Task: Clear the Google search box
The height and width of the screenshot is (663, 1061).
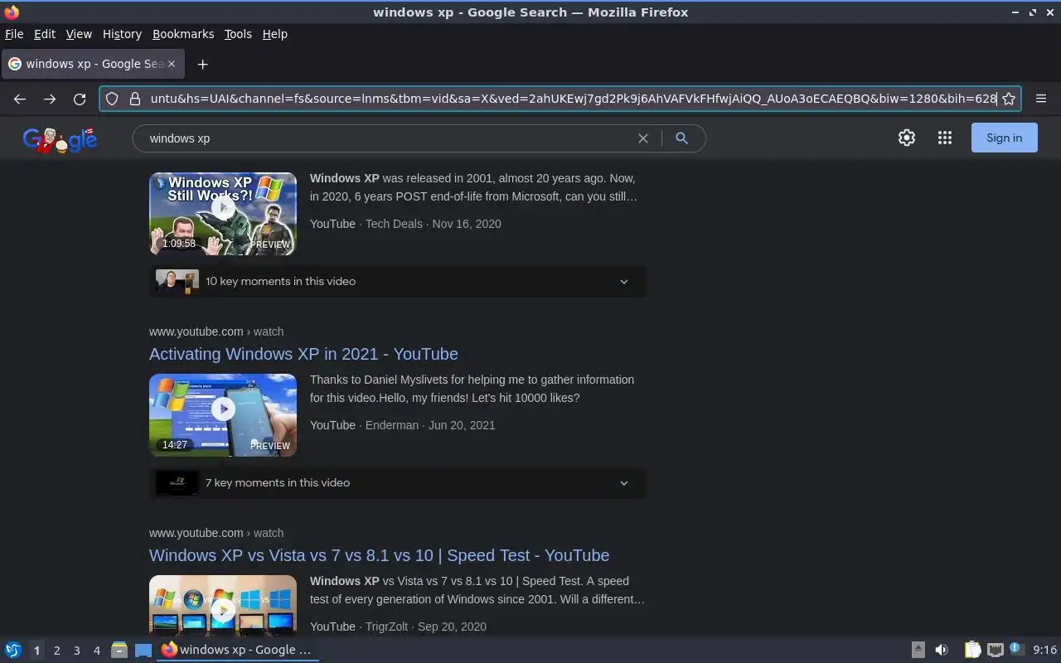Action: point(642,138)
